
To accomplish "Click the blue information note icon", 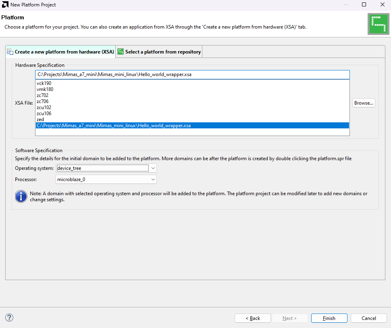I will tap(21, 196).
